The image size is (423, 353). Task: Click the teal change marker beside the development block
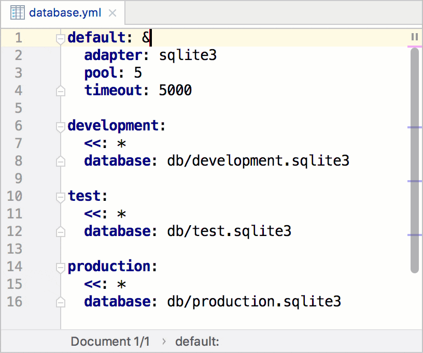(415, 127)
